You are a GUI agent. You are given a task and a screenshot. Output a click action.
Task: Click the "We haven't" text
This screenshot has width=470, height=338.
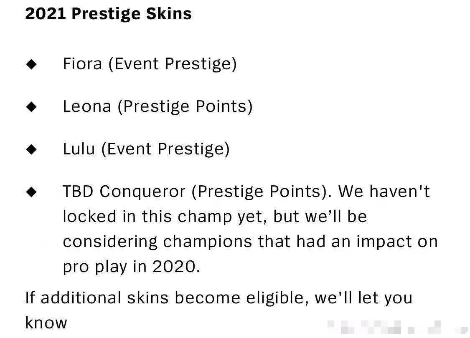[384, 192]
